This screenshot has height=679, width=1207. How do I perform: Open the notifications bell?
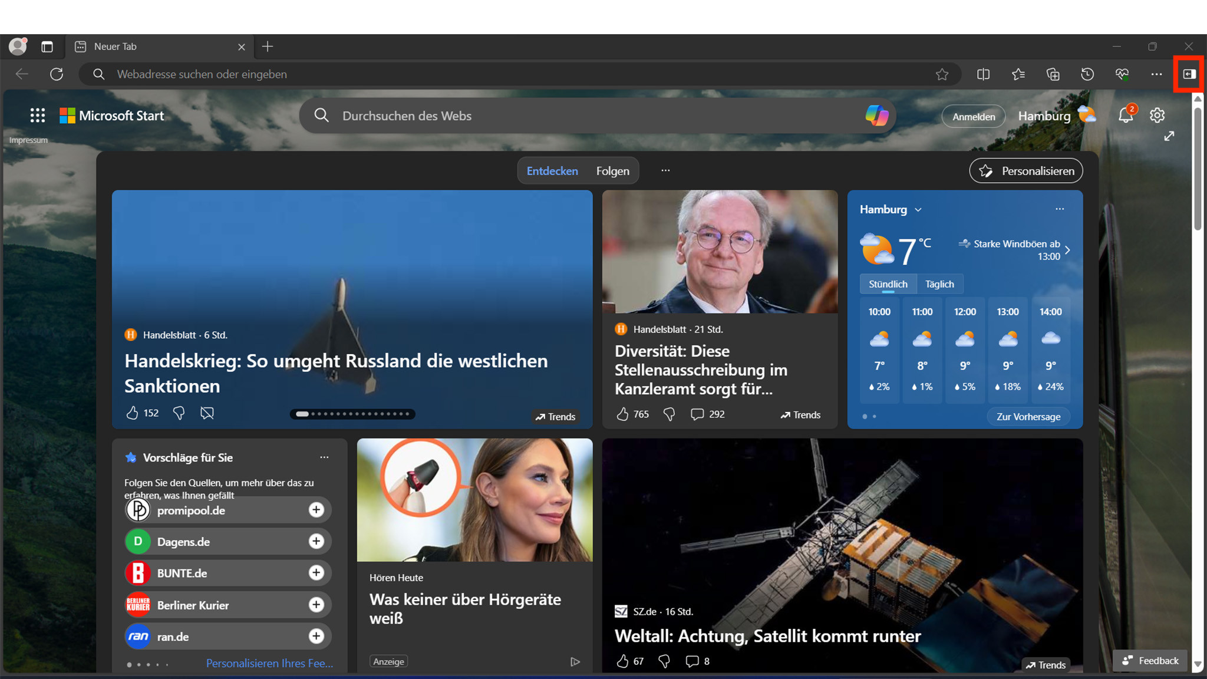point(1126,115)
